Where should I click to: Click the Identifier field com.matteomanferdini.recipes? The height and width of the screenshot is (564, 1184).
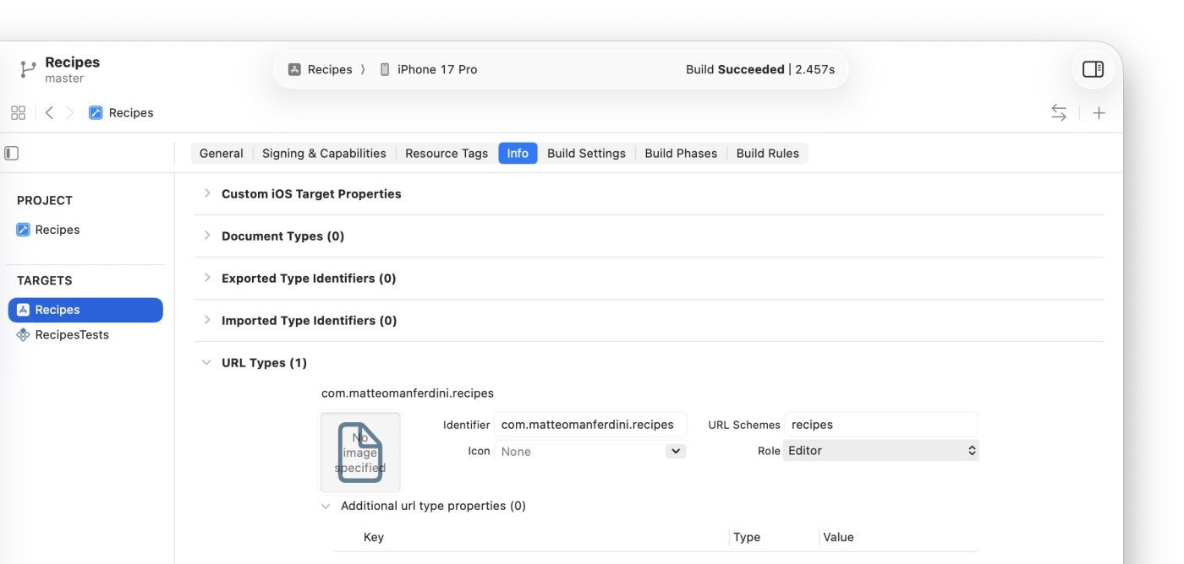click(x=590, y=425)
